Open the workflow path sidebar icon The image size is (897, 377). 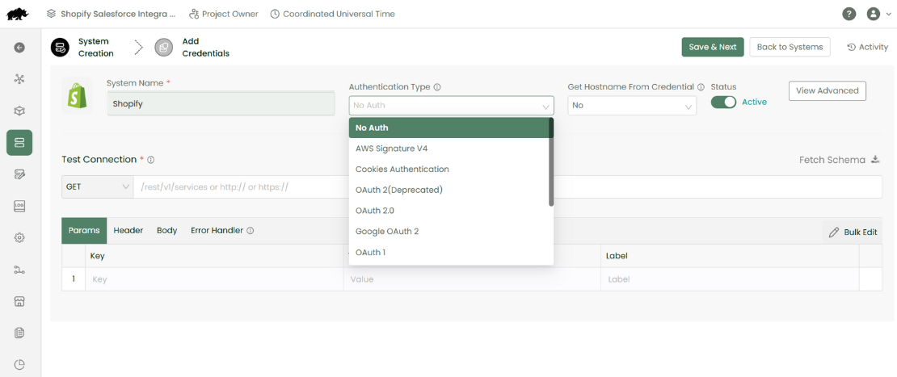pyautogui.click(x=19, y=269)
